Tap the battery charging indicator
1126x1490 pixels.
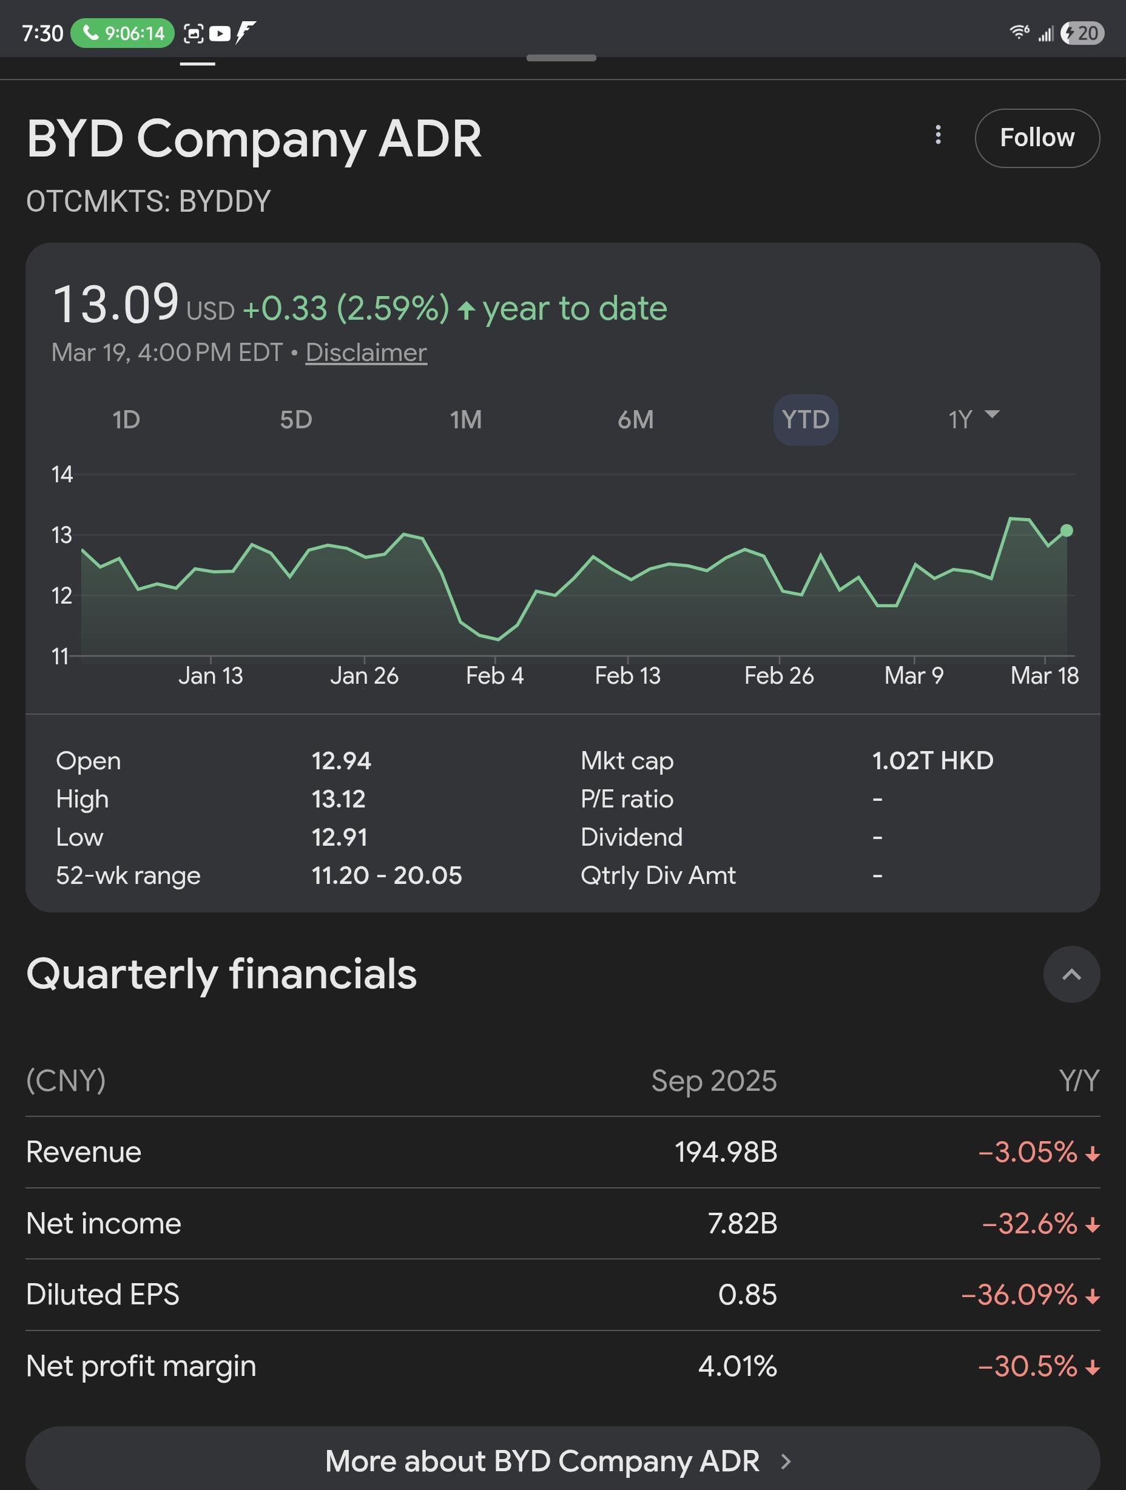[x=1082, y=33]
